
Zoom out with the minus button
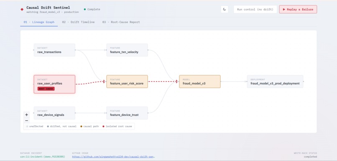click(27, 120)
